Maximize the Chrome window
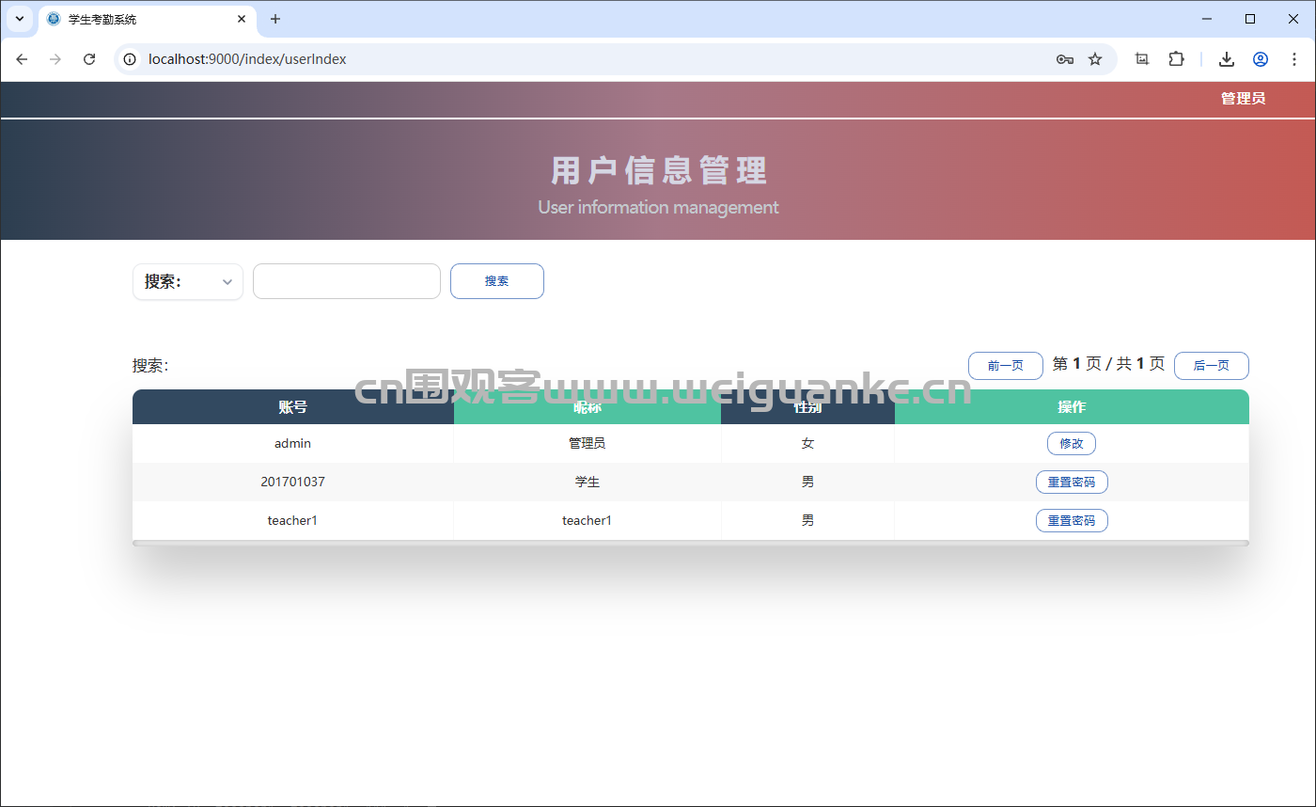The width and height of the screenshot is (1316, 807). pyautogui.click(x=1250, y=19)
